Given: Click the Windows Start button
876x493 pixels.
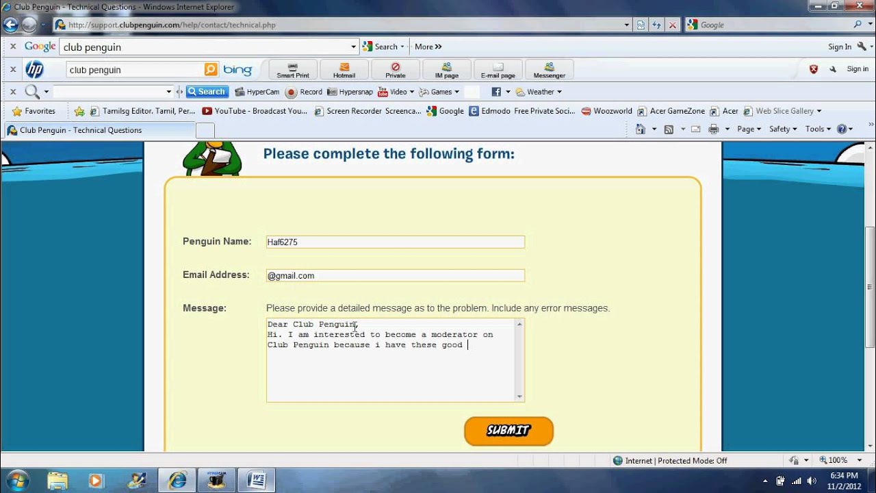Looking at the screenshot, I should click(16, 480).
